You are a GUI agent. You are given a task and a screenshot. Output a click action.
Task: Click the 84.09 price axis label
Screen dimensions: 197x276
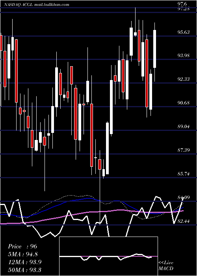(x=184, y=197)
